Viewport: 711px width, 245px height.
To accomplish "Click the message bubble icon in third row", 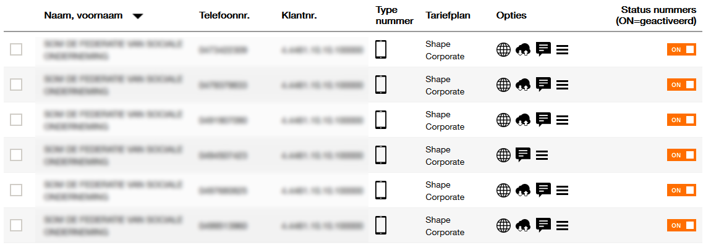I will click(x=543, y=120).
